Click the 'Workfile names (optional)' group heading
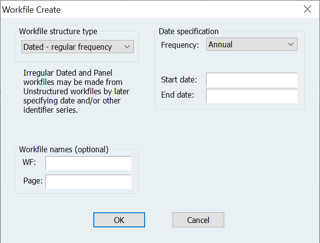The image size is (320, 243). click(x=64, y=149)
